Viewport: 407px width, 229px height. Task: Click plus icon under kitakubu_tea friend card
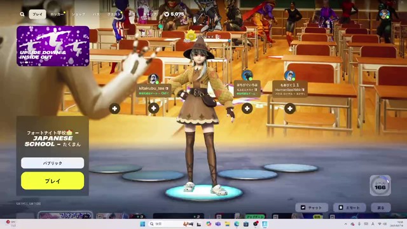pyautogui.click(x=154, y=108)
